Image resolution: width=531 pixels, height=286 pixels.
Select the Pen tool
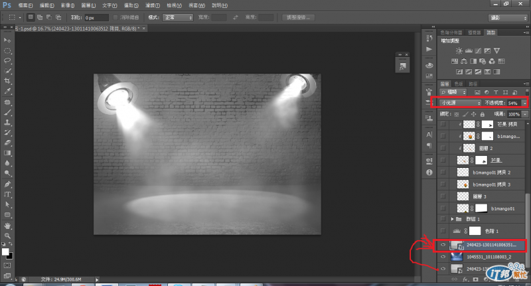(7, 184)
